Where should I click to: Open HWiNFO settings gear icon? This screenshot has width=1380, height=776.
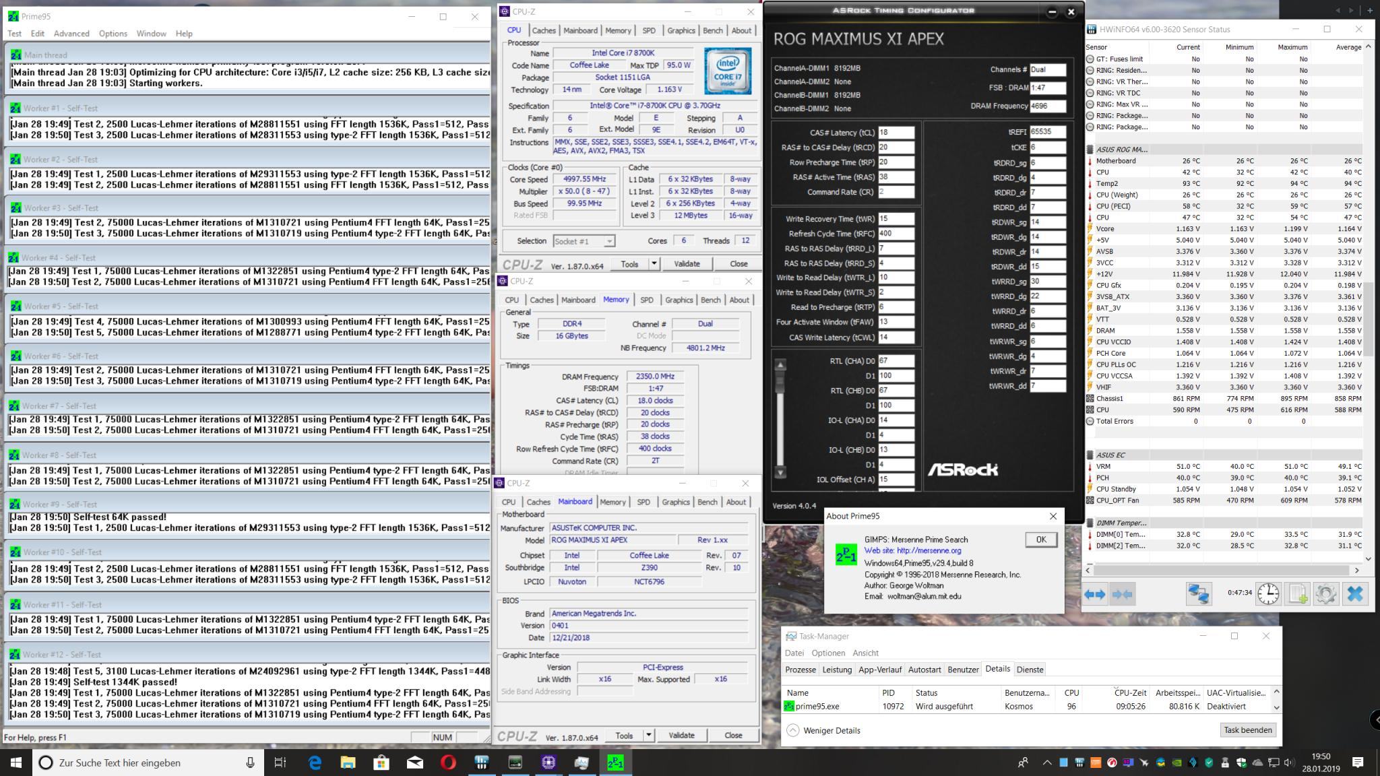(1325, 594)
